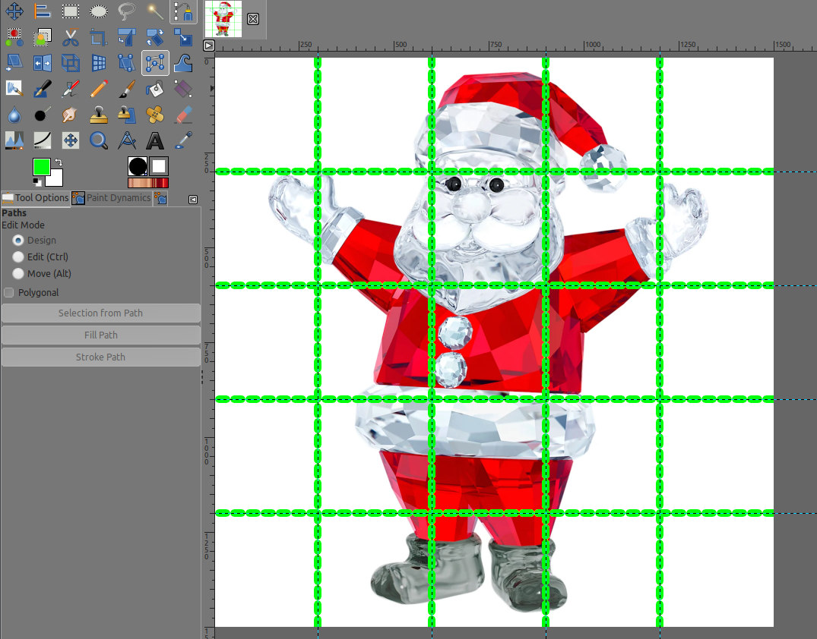Select the Crop tool
The image size is (817, 639).
pyautogui.click(x=99, y=37)
